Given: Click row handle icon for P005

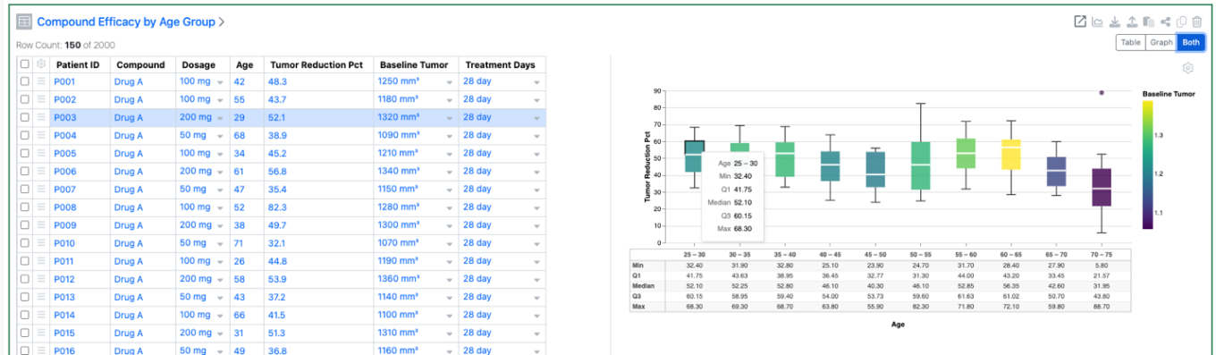Looking at the screenshot, I should [41, 153].
